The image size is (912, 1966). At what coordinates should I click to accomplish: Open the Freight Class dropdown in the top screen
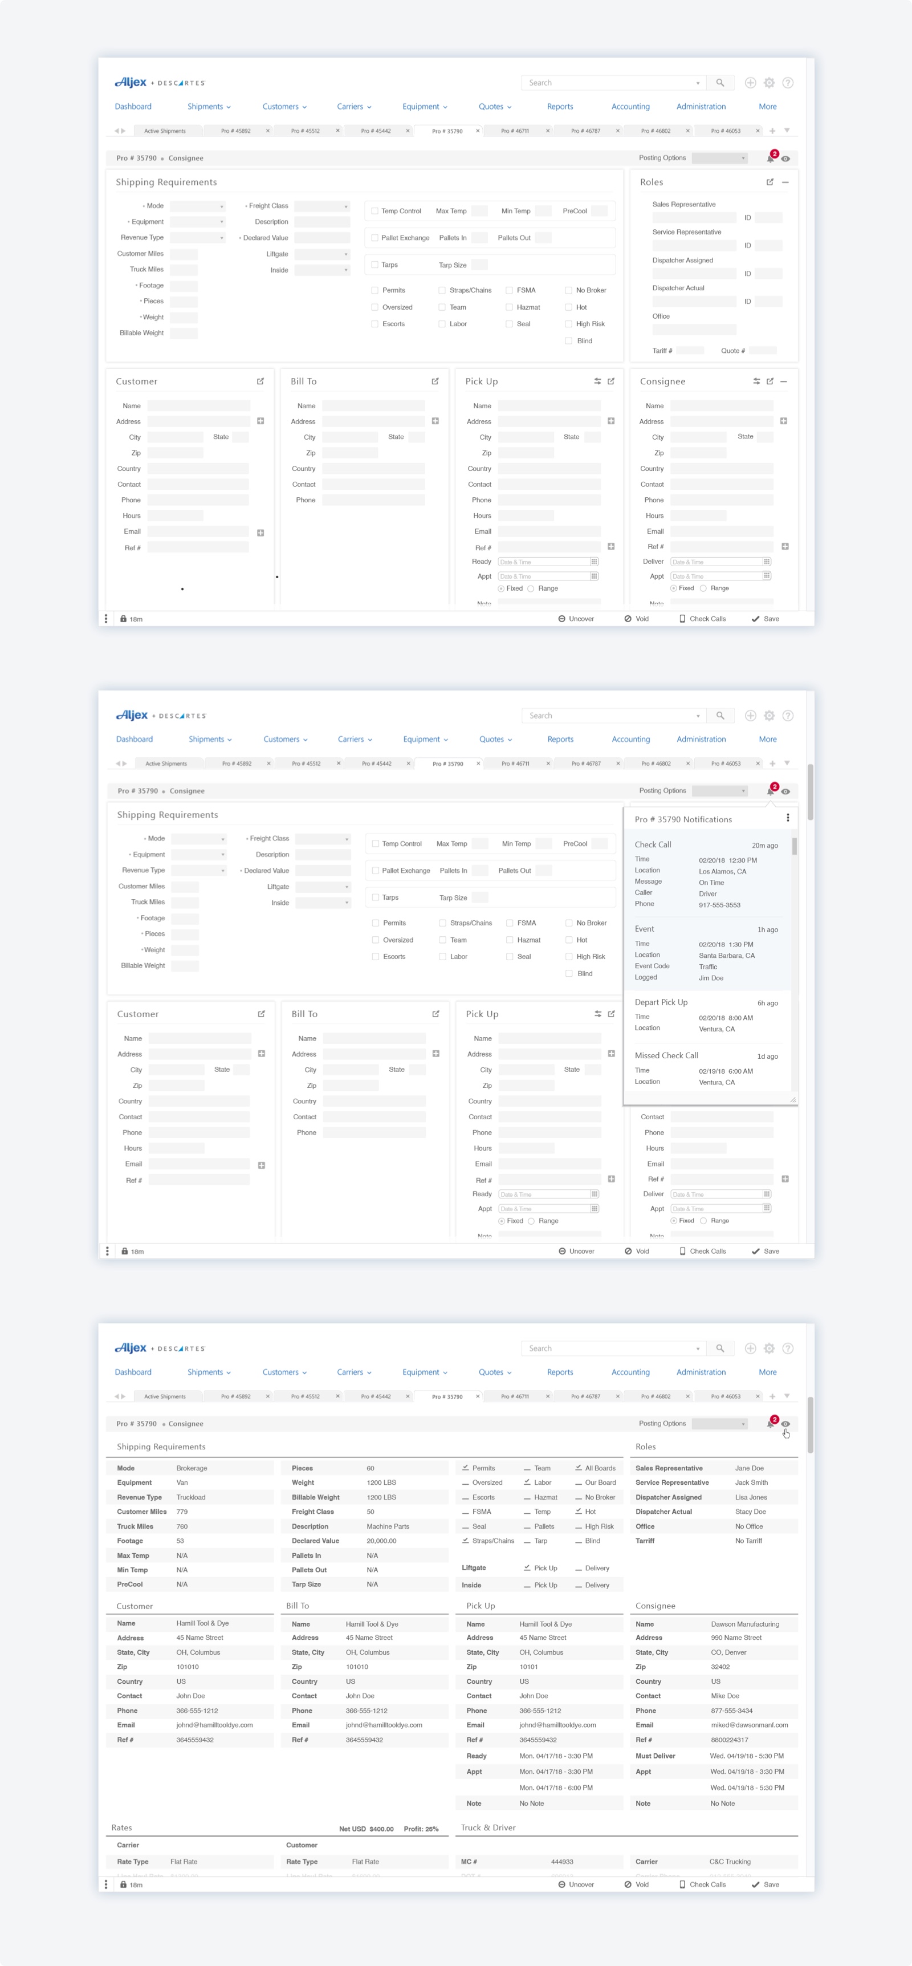322,206
